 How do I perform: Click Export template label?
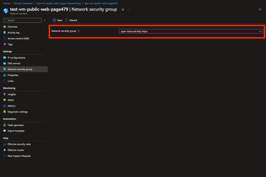(x=16, y=131)
